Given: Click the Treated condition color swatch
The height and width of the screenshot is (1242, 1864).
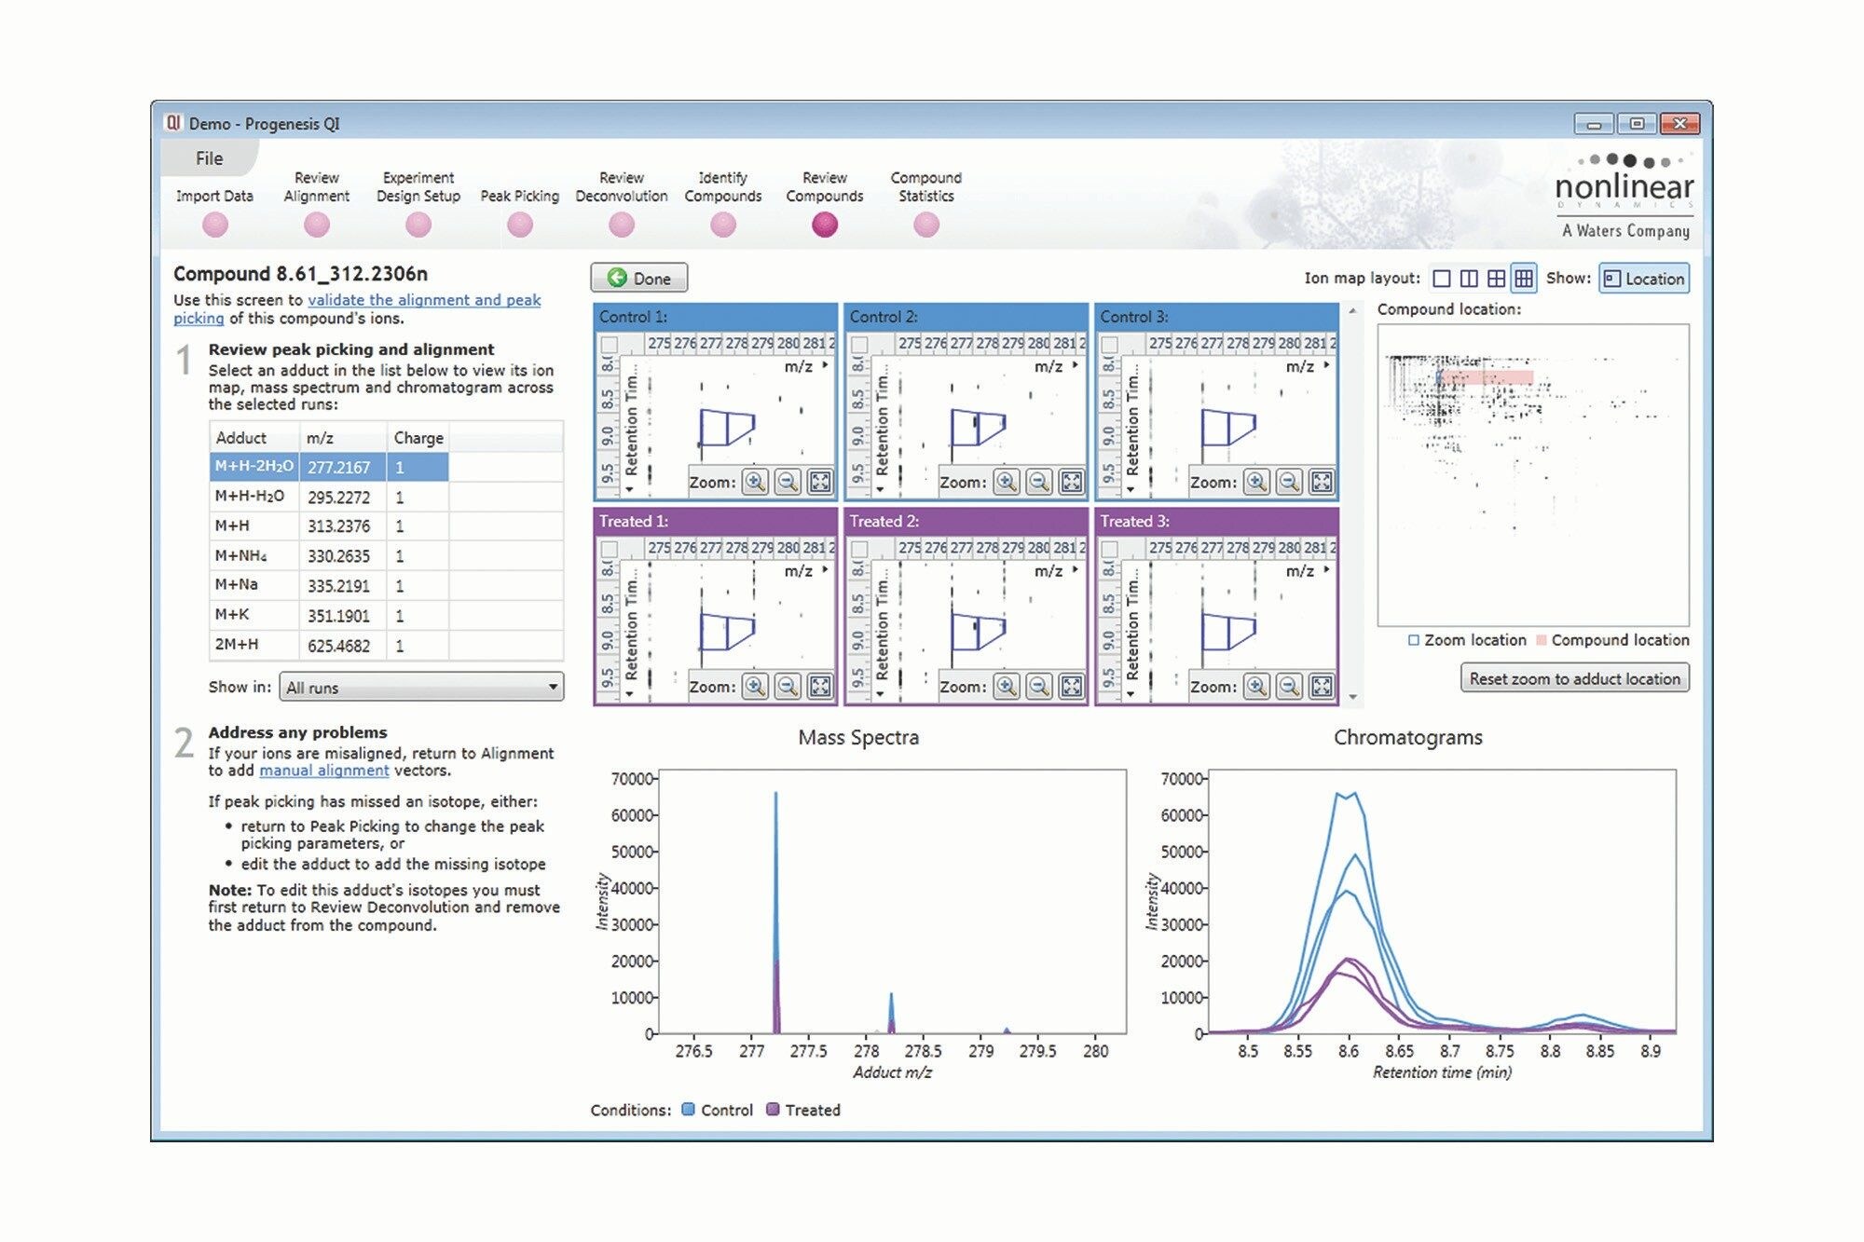Looking at the screenshot, I should tap(773, 1110).
